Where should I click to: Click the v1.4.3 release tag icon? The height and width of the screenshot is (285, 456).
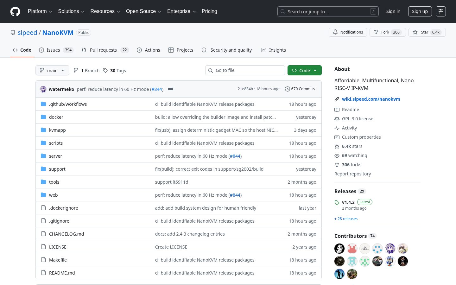click(x=337, y=203)
